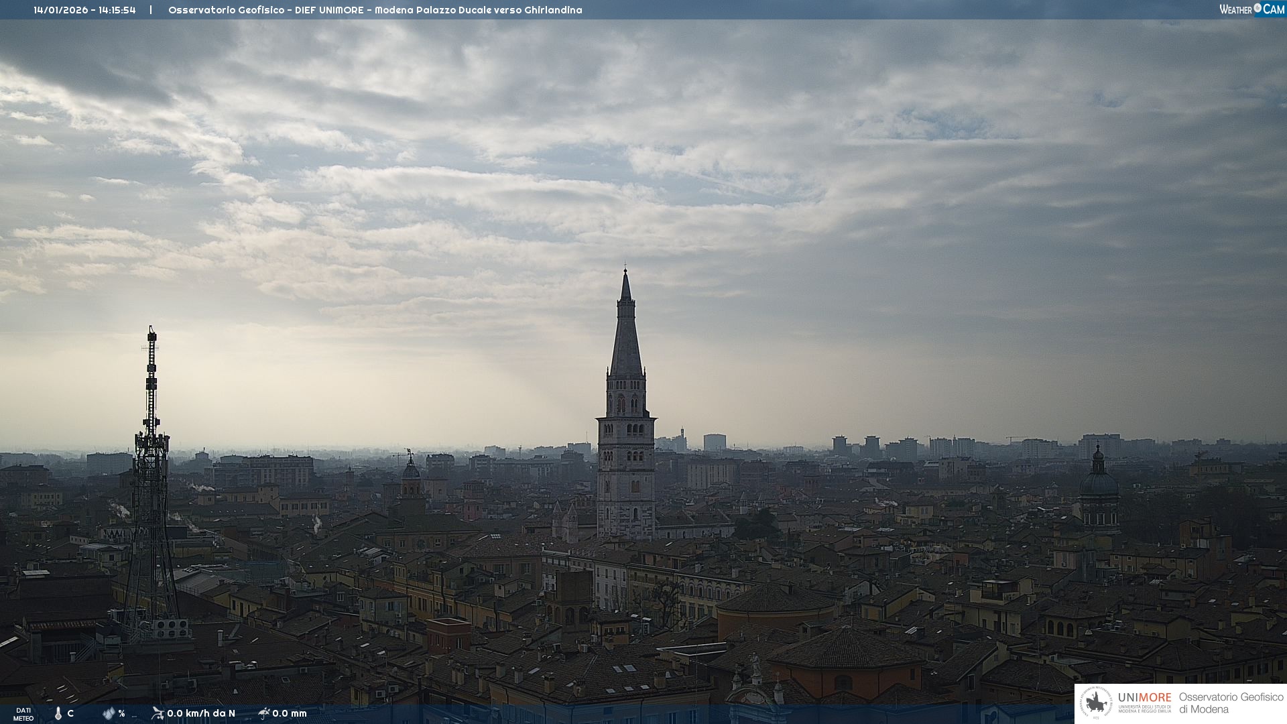
Task: Click the Osservatorio Geofisico camera title text
Action: (375, 10)
